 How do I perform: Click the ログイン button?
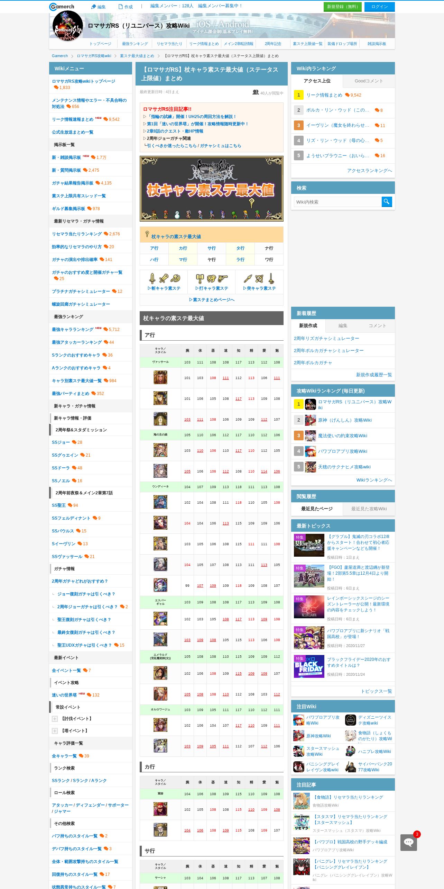[x=380, y=7]
